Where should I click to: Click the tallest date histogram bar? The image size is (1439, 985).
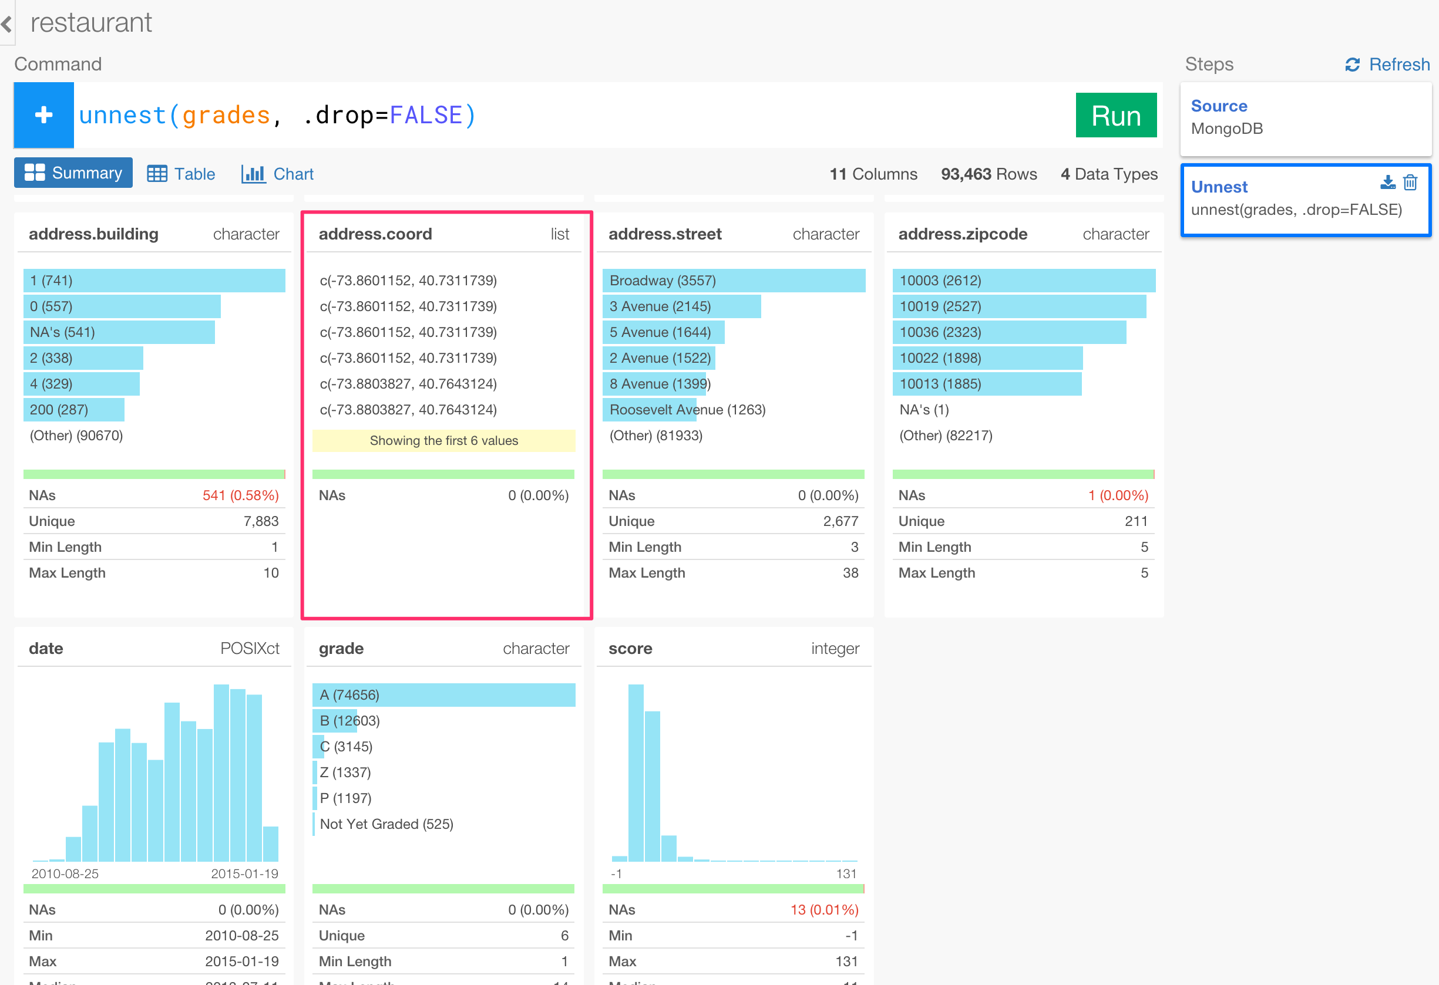coord(221,773)
